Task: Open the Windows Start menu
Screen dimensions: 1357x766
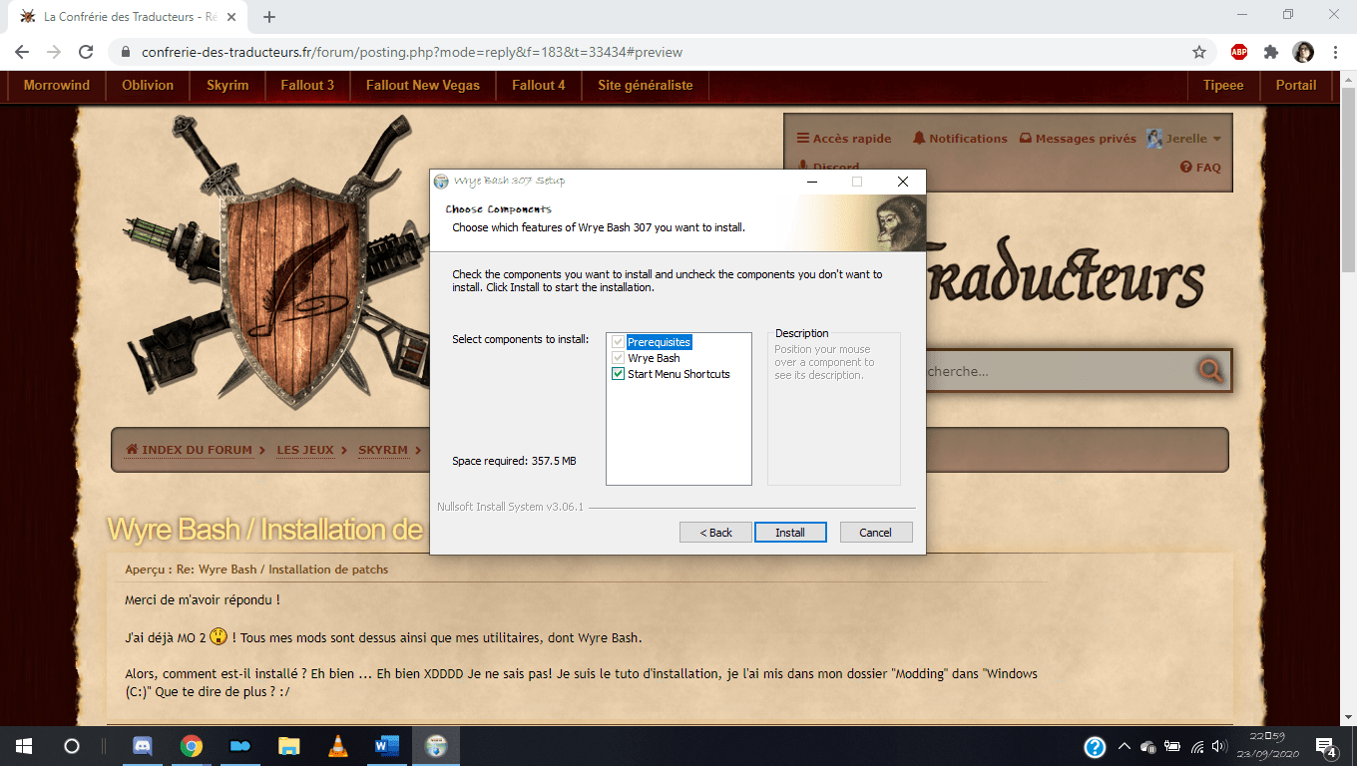Action: pyautogui.click(x=24, y=746)
